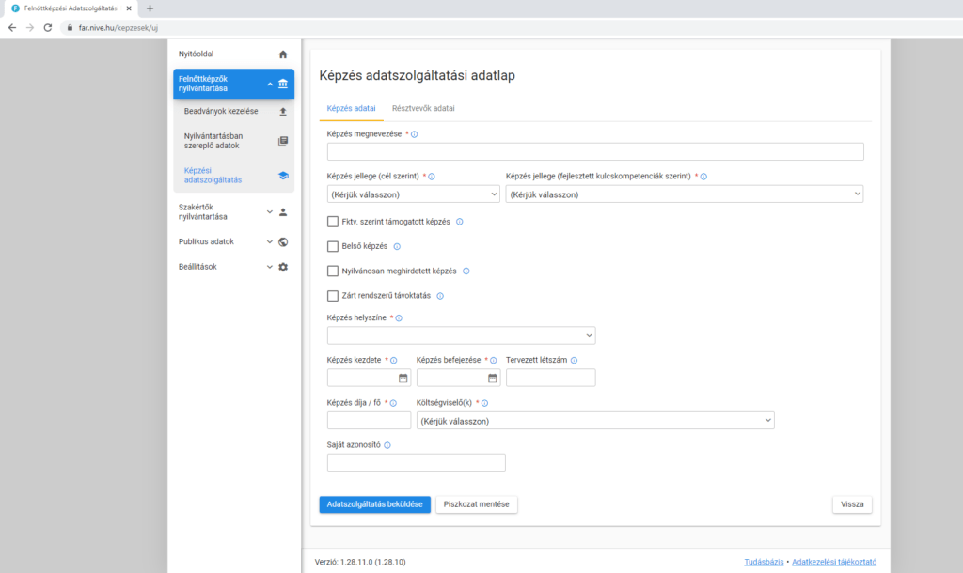Open the Adatkezelési tájékoztató link
Image resolution: width=963 pixels, height=573 pixels.
click(834, 563)
